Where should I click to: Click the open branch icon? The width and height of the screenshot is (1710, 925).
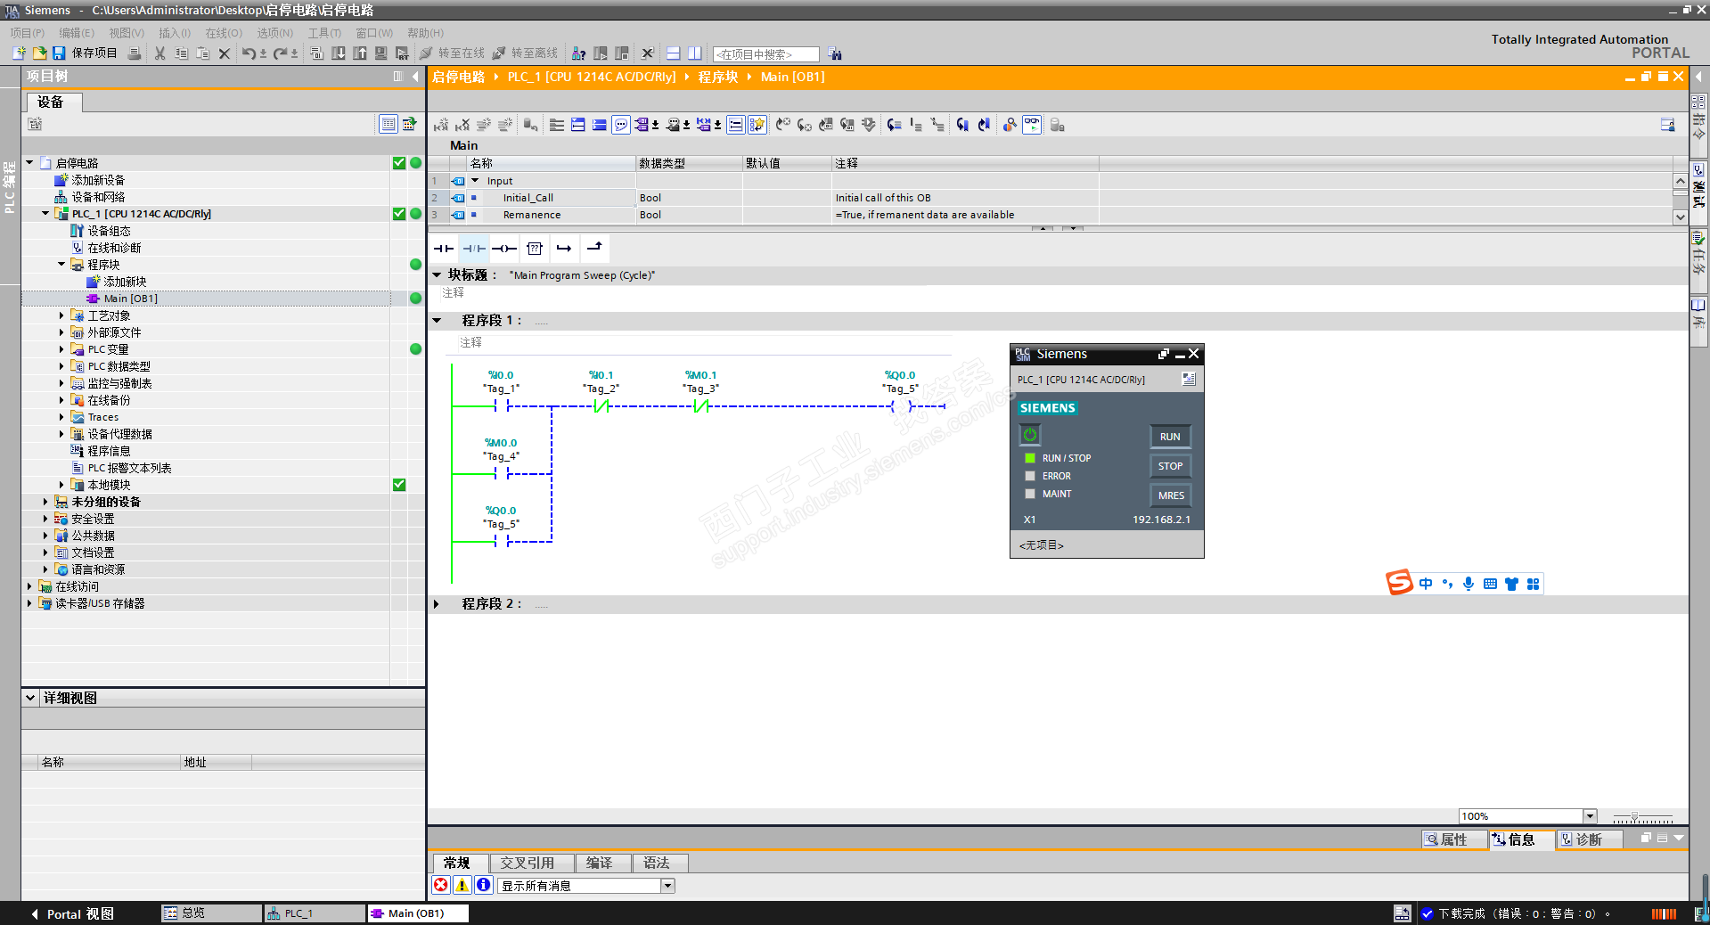click(x=564, y=249)
